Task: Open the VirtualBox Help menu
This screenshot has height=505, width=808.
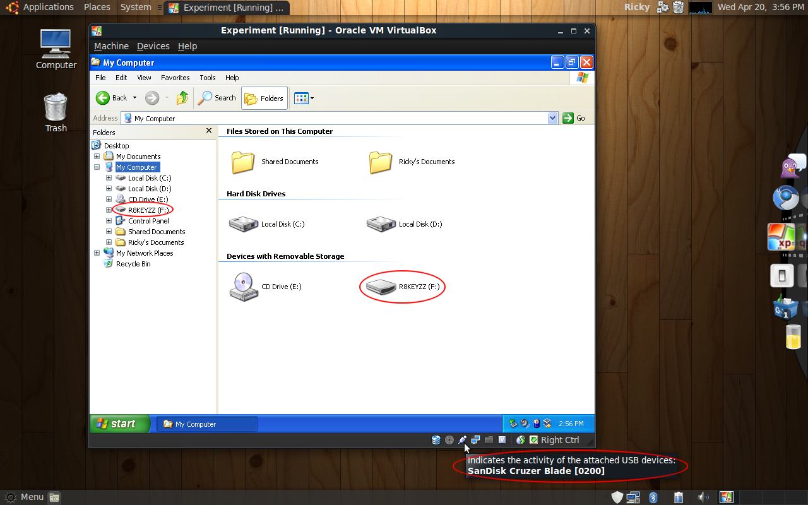Action: click(x=187, y=46)
